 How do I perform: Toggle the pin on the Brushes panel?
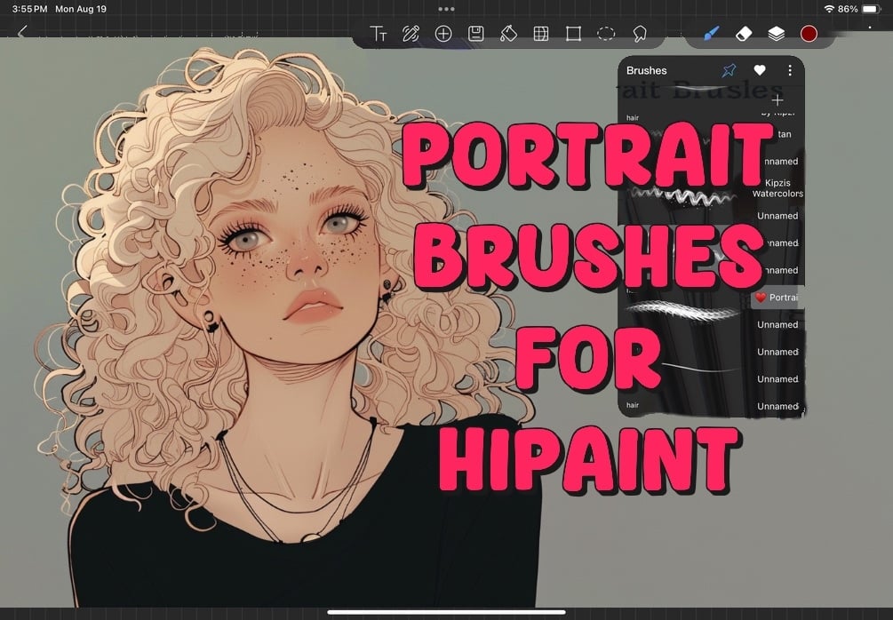[729, 70]
